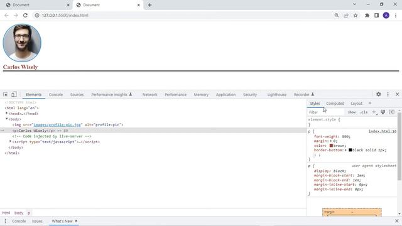Open the Issues drawer tab
Viewport: 402px width, 226px height.
pos(37,221)
